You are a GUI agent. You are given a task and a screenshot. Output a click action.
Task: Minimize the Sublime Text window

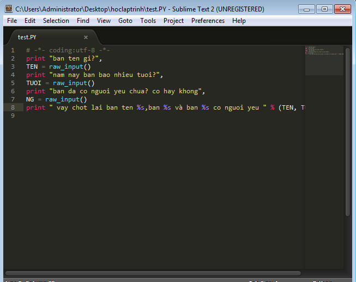[309, 9]
